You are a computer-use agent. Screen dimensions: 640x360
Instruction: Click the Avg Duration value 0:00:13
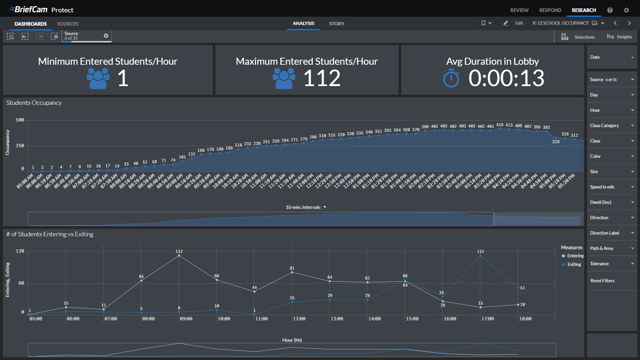coord(506,78)
